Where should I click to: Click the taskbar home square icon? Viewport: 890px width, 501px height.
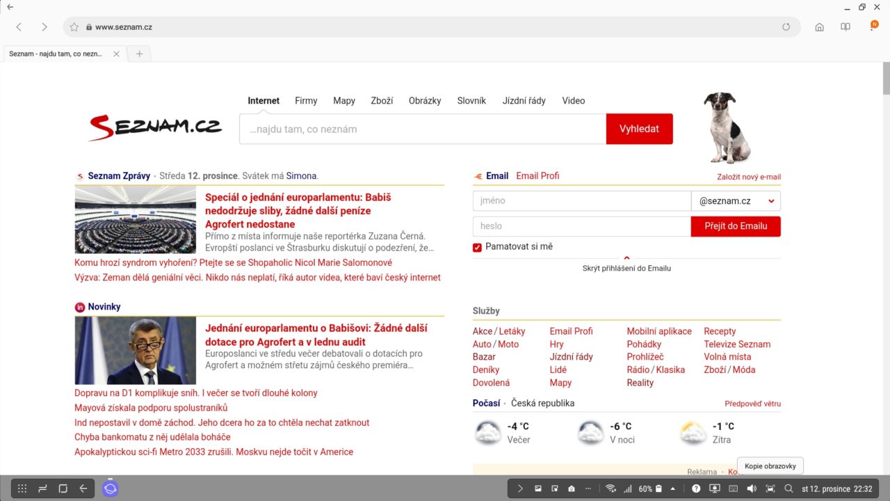[x=63, y=488]
